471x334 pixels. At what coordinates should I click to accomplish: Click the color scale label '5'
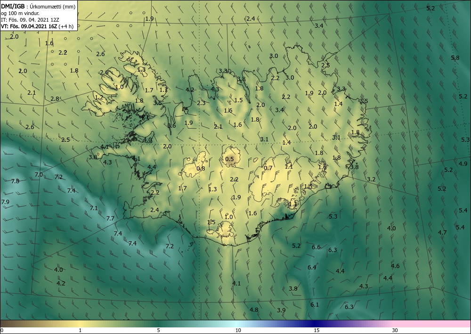(158, 330)
